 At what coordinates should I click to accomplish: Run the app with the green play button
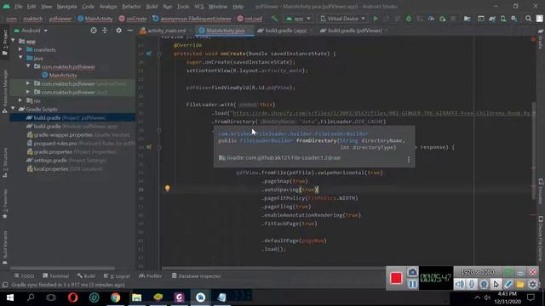(376, 19)
